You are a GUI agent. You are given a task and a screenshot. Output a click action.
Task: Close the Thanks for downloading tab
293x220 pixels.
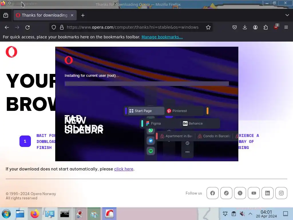tap(72, 15)
